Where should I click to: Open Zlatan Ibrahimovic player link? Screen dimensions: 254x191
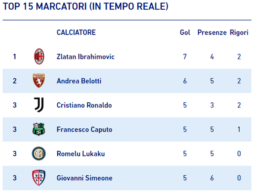click(x=86, y=57)
